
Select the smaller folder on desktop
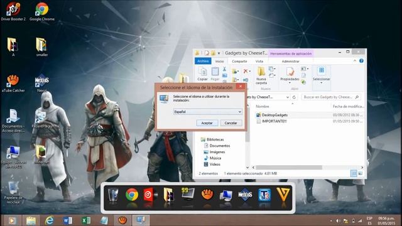pos(41,47)
